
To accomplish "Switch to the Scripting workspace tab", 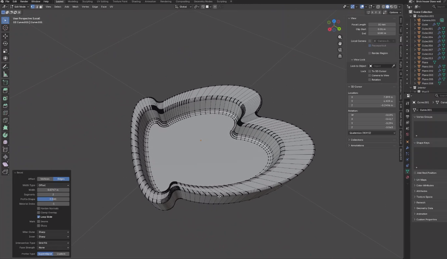I will (x=222, y=1).
